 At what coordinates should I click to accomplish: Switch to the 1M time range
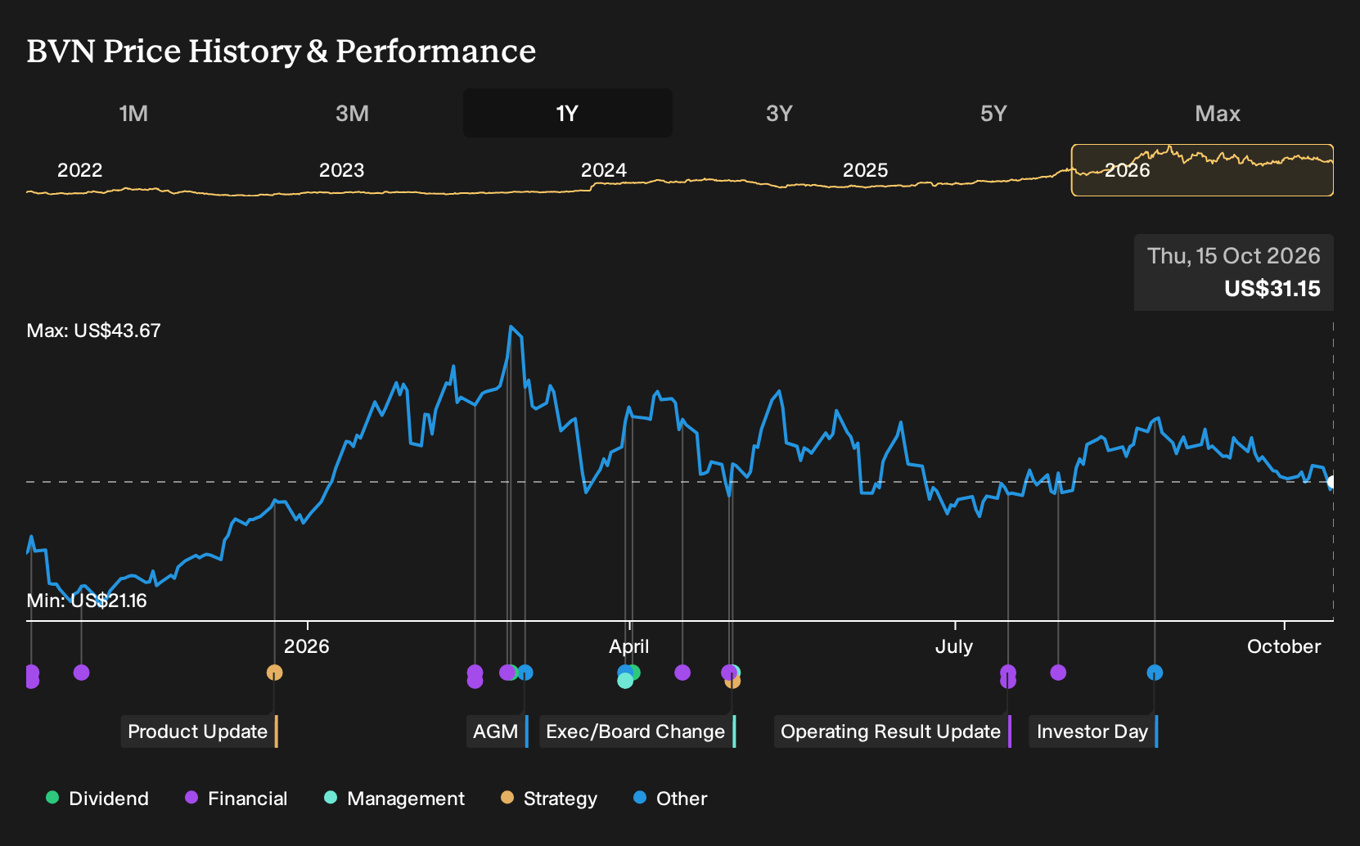pyautogui.click(x=133, y=113)
